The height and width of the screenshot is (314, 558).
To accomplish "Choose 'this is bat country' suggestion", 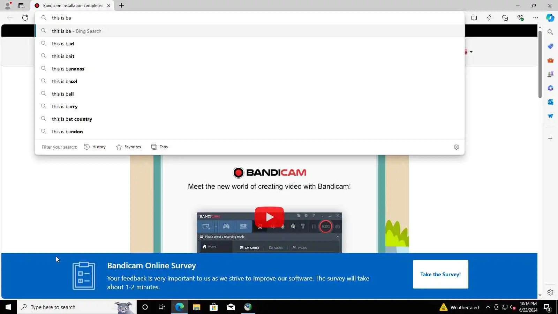I will 250,119.
